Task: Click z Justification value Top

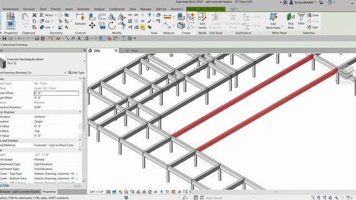Action: 37,131
